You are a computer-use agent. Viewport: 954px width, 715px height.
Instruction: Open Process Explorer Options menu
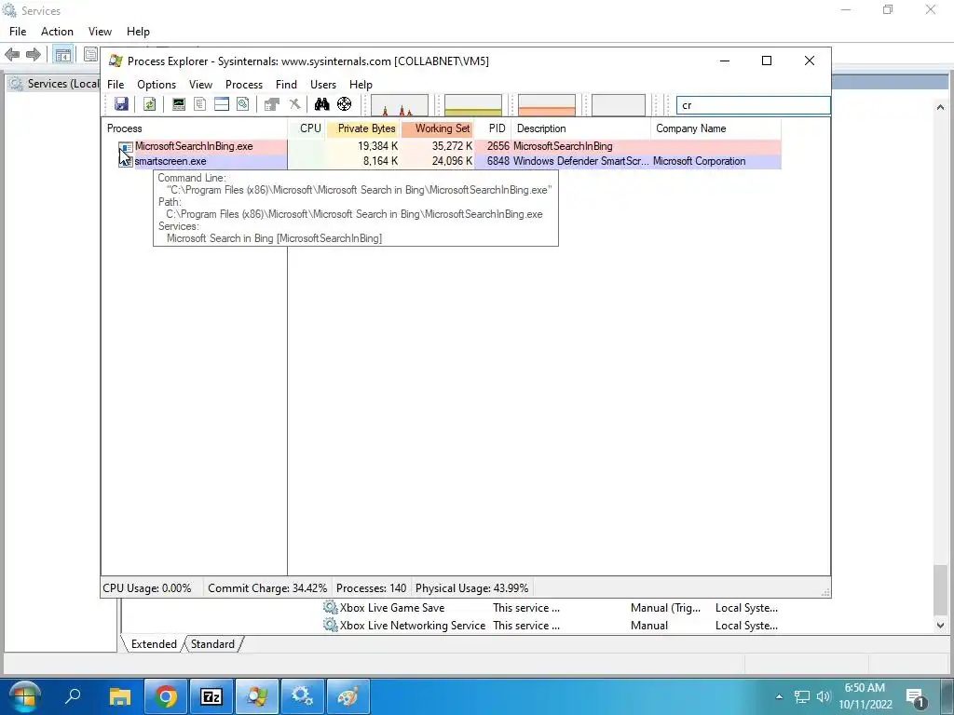click(x=157, y=85)
